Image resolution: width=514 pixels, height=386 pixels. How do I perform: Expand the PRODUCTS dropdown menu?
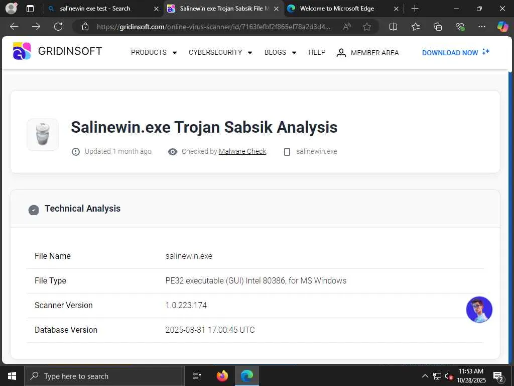(154, 52)
